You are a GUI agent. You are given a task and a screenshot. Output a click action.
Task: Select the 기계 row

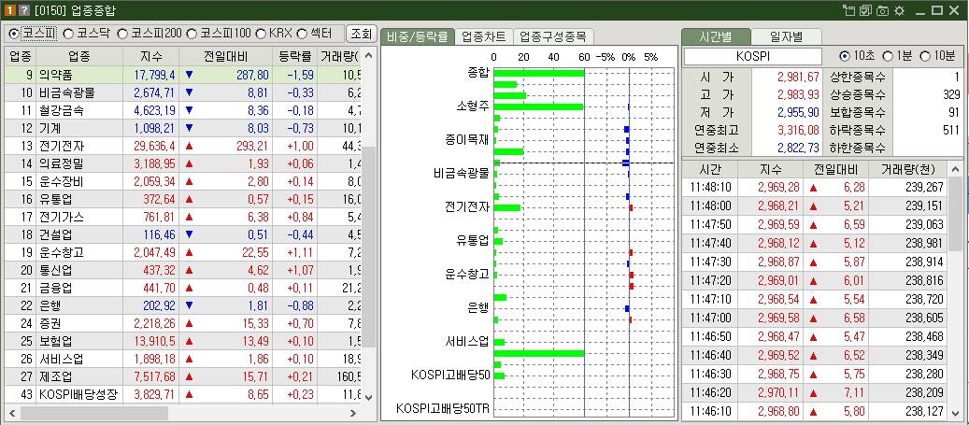[183, 129]
